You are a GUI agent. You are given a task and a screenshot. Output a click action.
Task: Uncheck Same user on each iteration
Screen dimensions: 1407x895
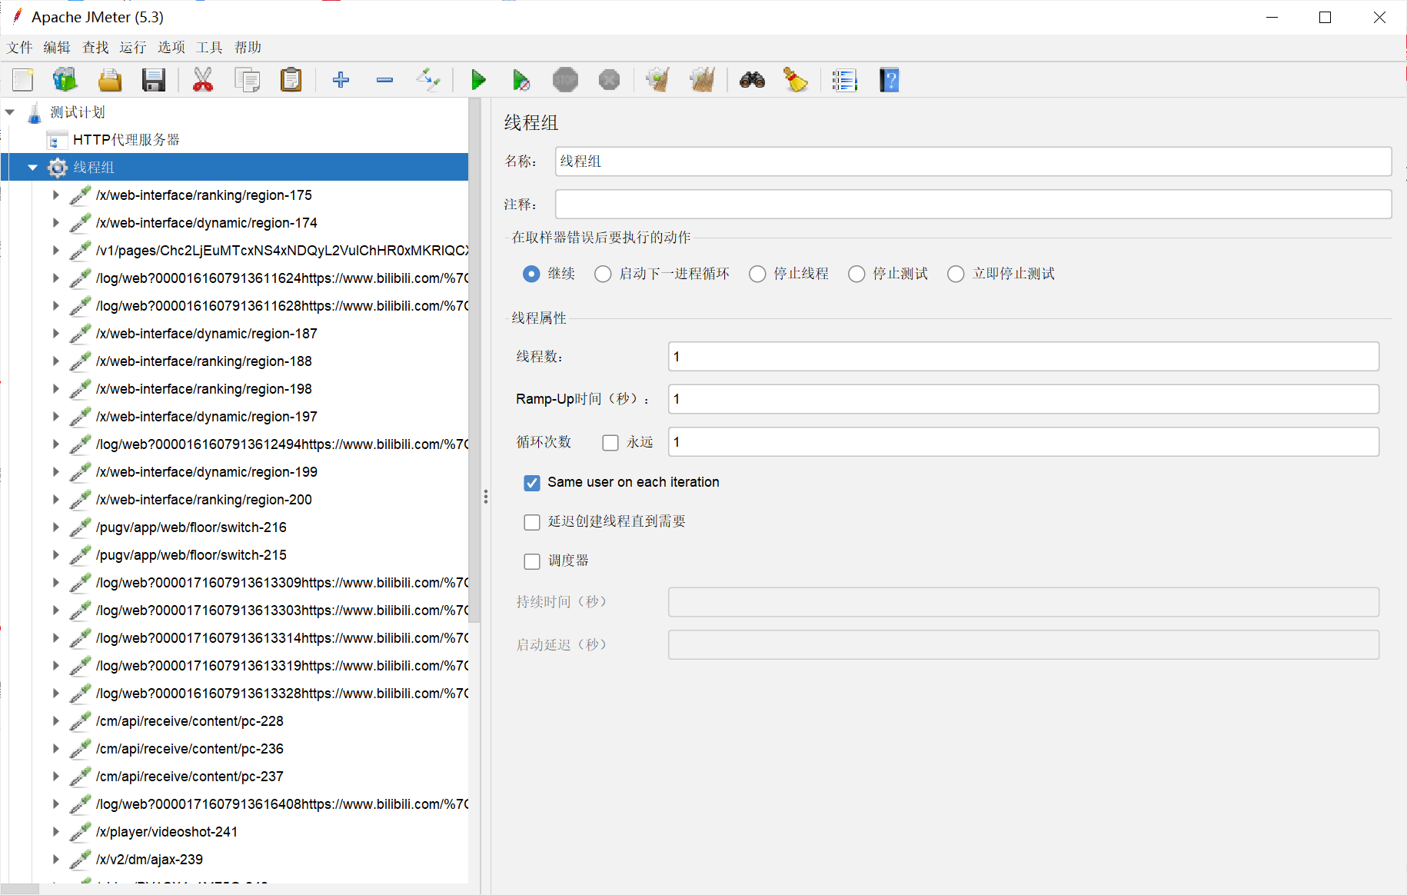tap(532, 483)
